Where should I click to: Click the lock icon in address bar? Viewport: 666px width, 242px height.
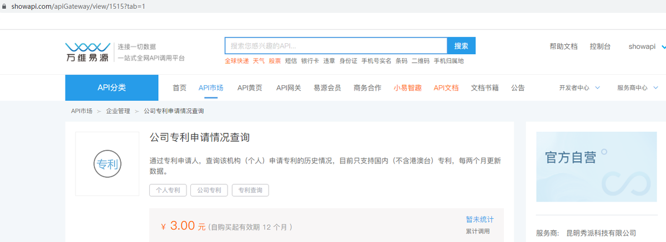(3, 6)
